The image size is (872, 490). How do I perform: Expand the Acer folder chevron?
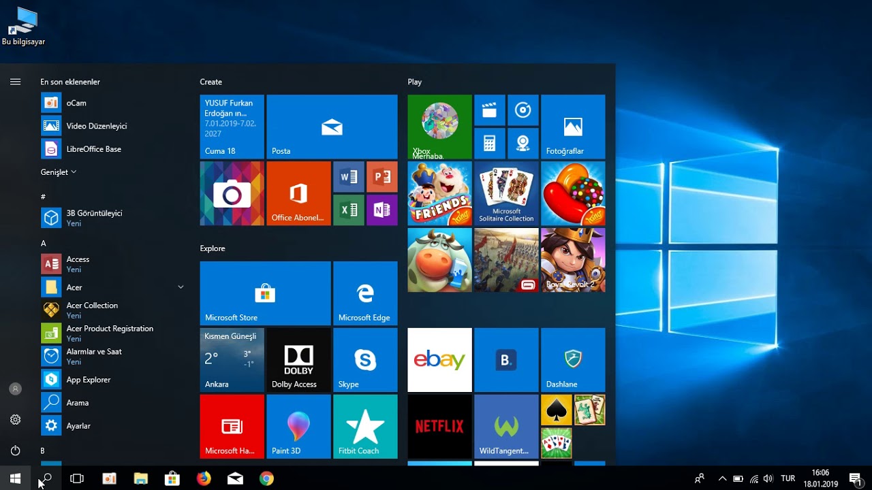181,287
